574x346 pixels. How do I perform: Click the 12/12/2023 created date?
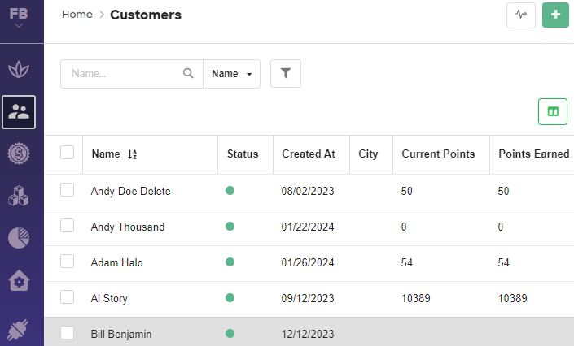[308, 334]
